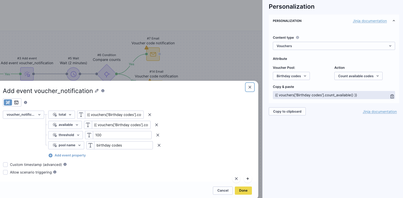403x198 pixels.
Task: Open the threshold property dropdown
Action: [x=66, y=135]
